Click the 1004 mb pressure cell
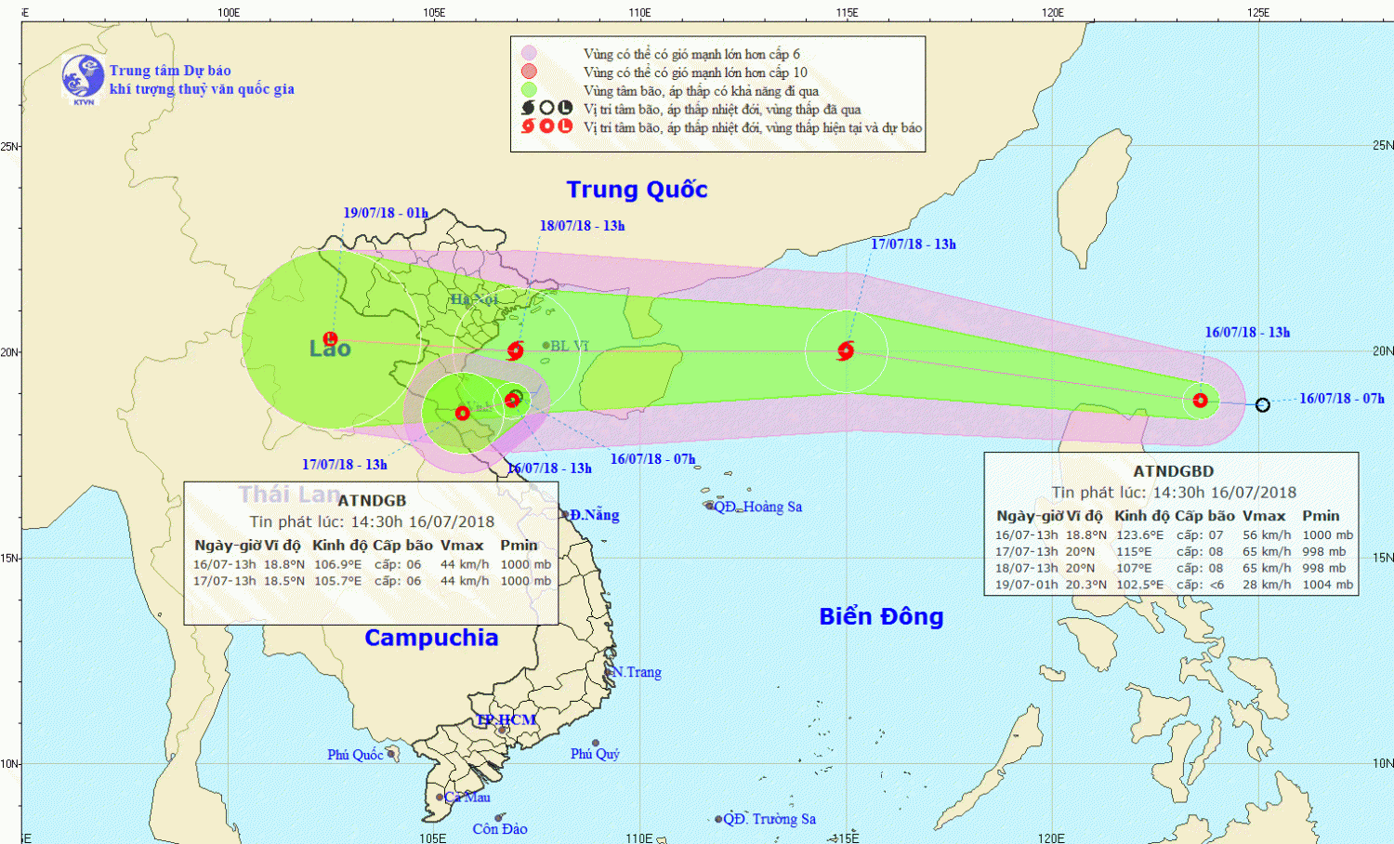1394x844 pixels. pyautogui.click(x=1327, y=585)
